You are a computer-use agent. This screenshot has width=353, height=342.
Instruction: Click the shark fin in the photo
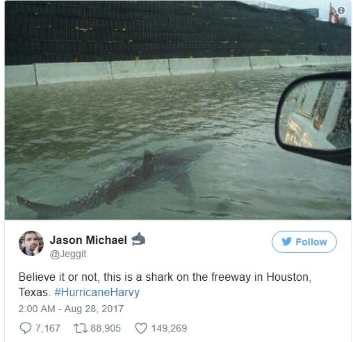click(147, 162)
